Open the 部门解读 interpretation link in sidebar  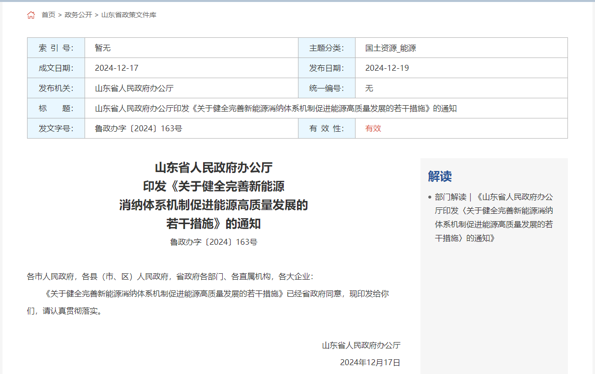(494, 217)
